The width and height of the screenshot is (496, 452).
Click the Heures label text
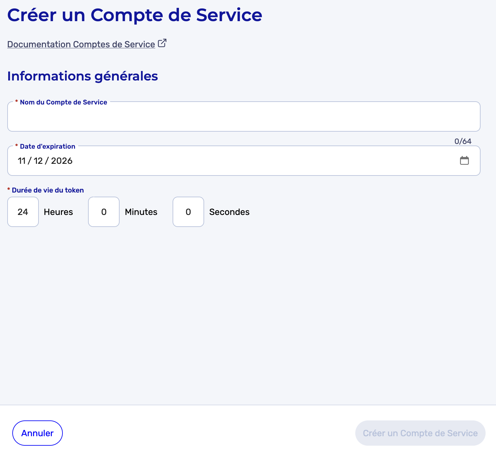click(x=58, y=212)
